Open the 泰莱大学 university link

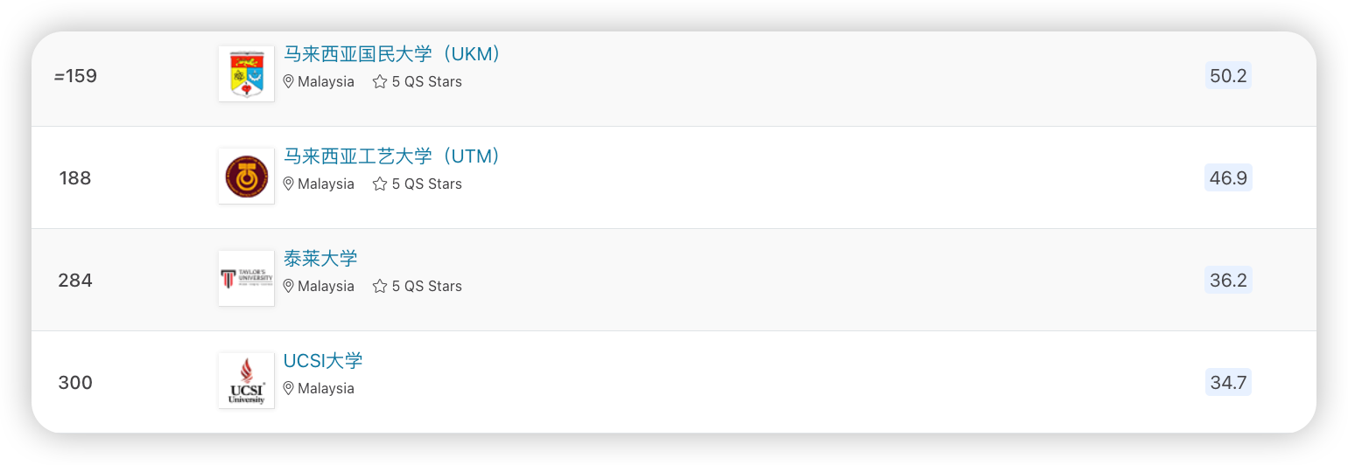tap(320, 259)
